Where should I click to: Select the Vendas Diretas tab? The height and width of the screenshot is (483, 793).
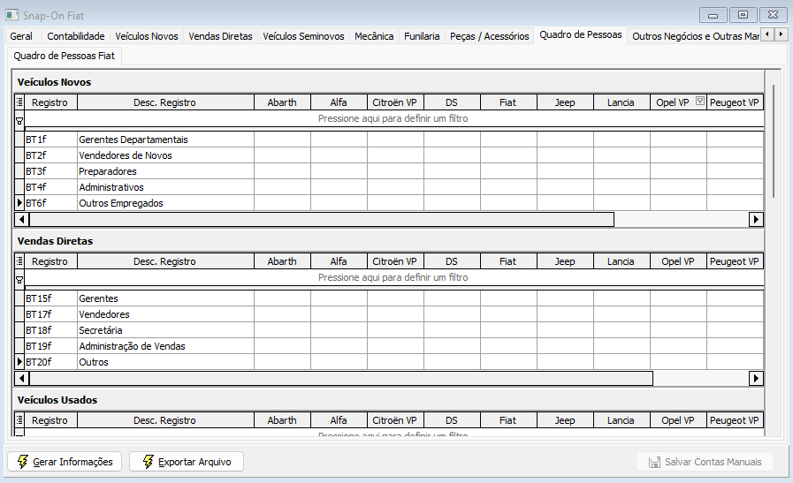220,36
